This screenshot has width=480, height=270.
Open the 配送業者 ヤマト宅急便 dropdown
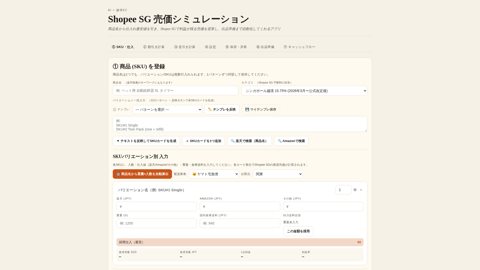214,174
